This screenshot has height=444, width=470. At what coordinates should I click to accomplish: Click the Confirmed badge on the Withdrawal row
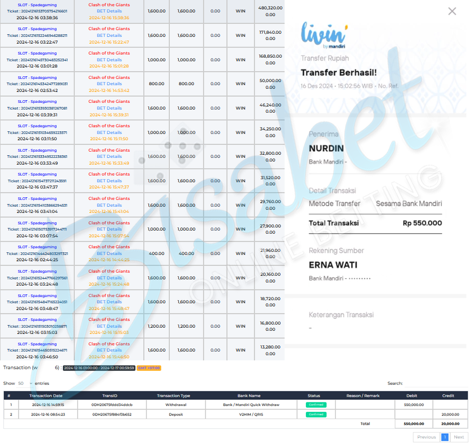(x=315, y=405)
